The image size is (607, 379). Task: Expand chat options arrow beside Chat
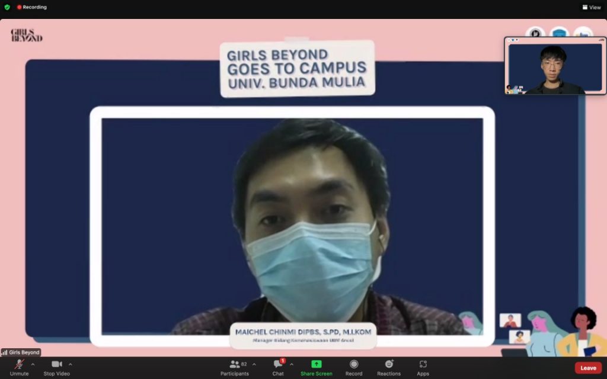292,364
